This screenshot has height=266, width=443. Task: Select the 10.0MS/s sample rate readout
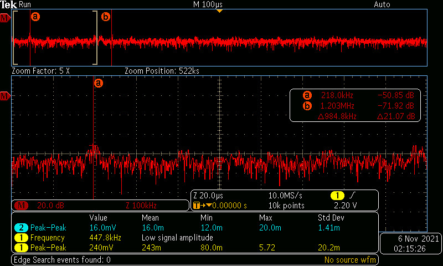[x=285, y=195]
